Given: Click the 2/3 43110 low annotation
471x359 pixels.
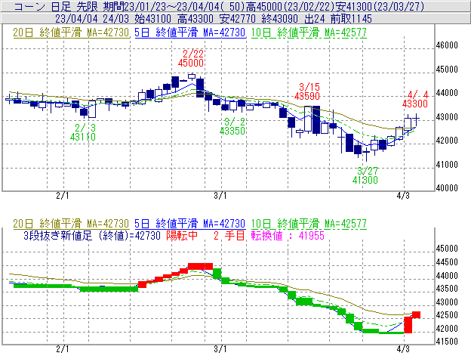Looking at the screenshot, I should click(83, 132).
